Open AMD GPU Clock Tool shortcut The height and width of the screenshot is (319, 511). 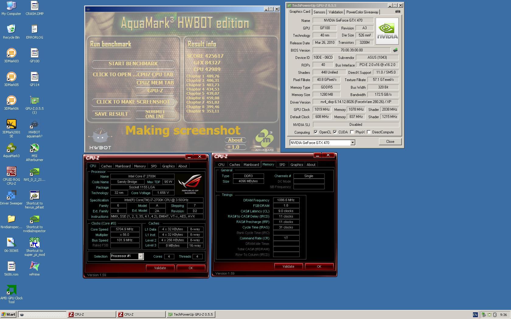point(11,294)
